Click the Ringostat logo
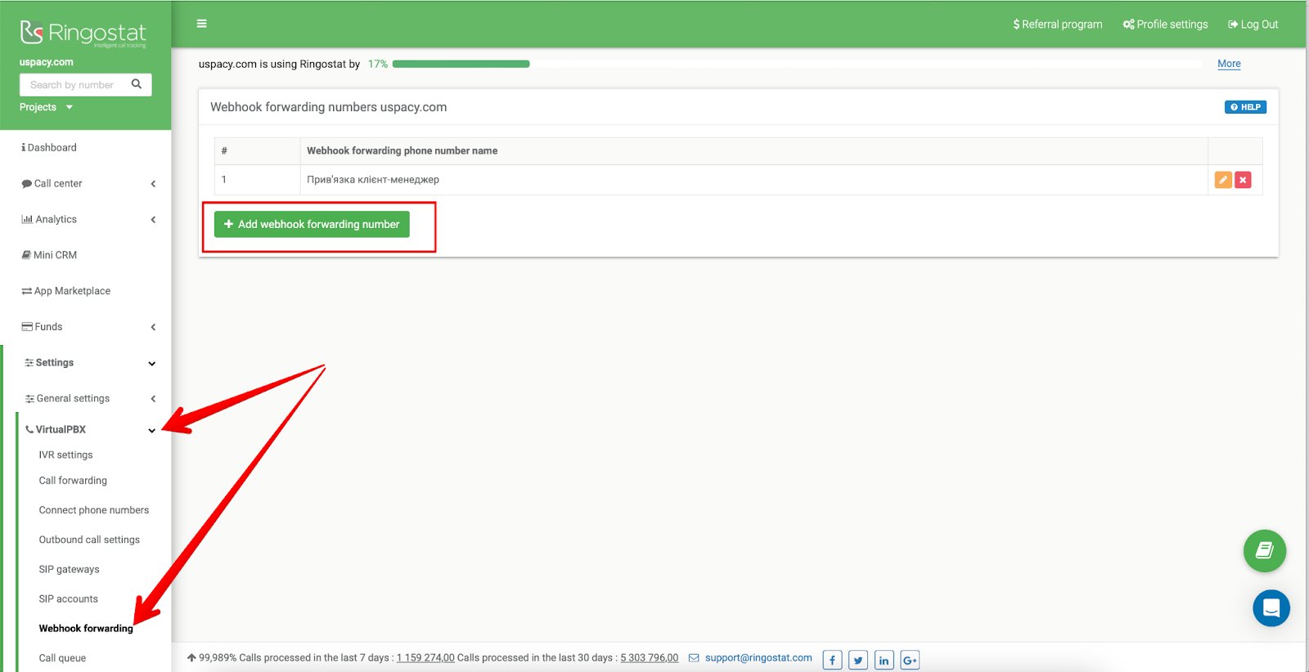1309x672 pixels. (x=83, y=34)
